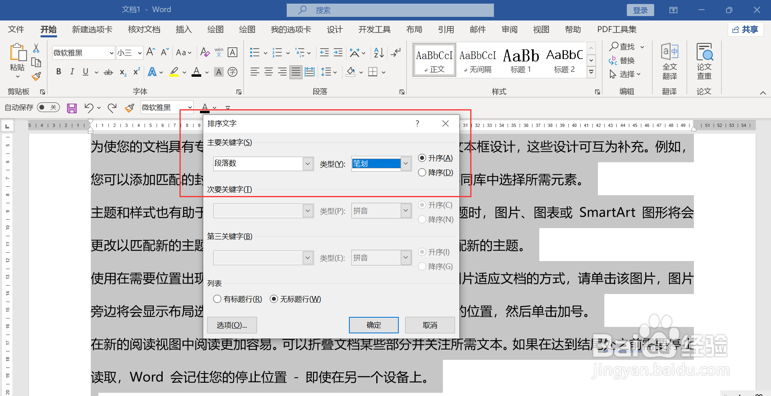Open the font name dropdown in ribbon
This screenshot has width=771, height=396.
tap(112, 53)
